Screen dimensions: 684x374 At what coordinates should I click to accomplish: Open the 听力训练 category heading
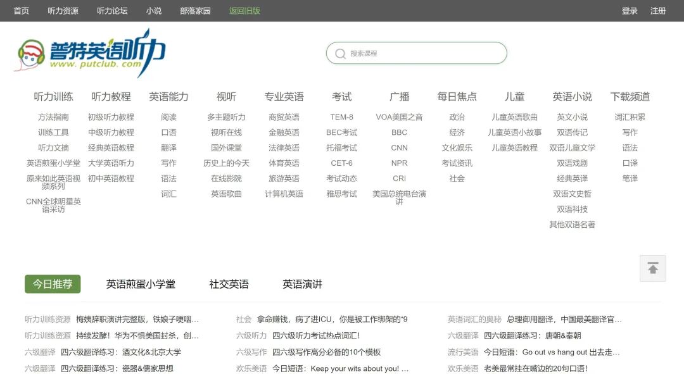(53, 97)
